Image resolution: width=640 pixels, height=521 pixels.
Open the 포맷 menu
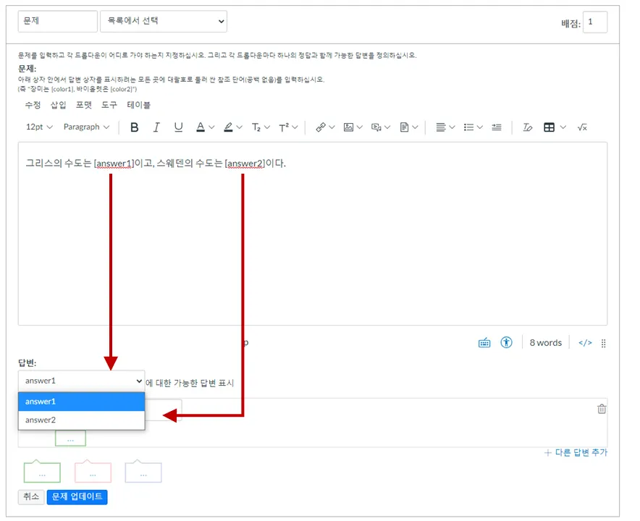click(84, 105)
